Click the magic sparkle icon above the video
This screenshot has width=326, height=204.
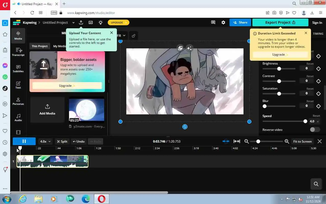click(x=189, y=48)
